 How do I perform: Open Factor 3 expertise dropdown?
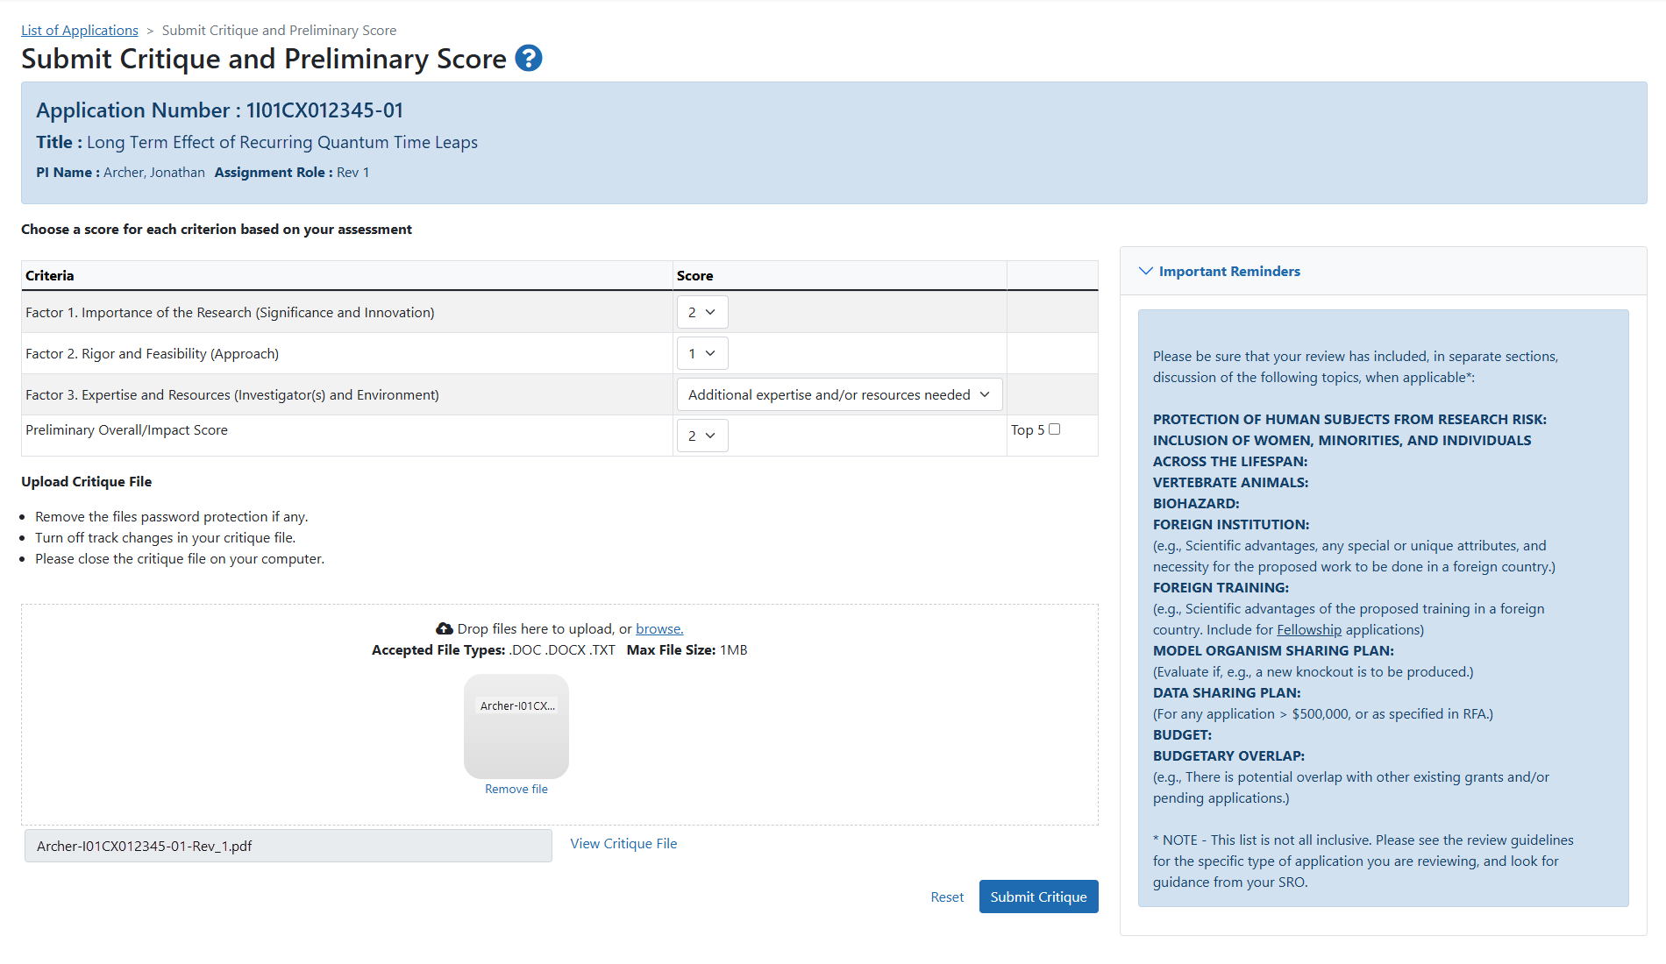pos(839,394)
